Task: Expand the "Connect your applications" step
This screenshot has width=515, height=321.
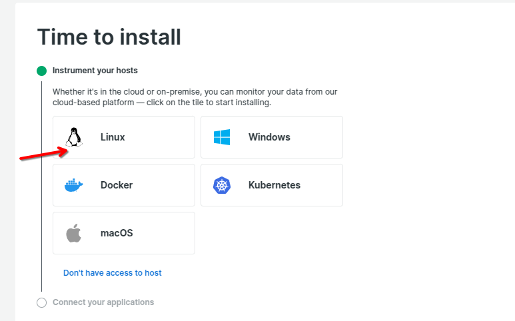Action: pyautogui.click(x=103, y=302)
